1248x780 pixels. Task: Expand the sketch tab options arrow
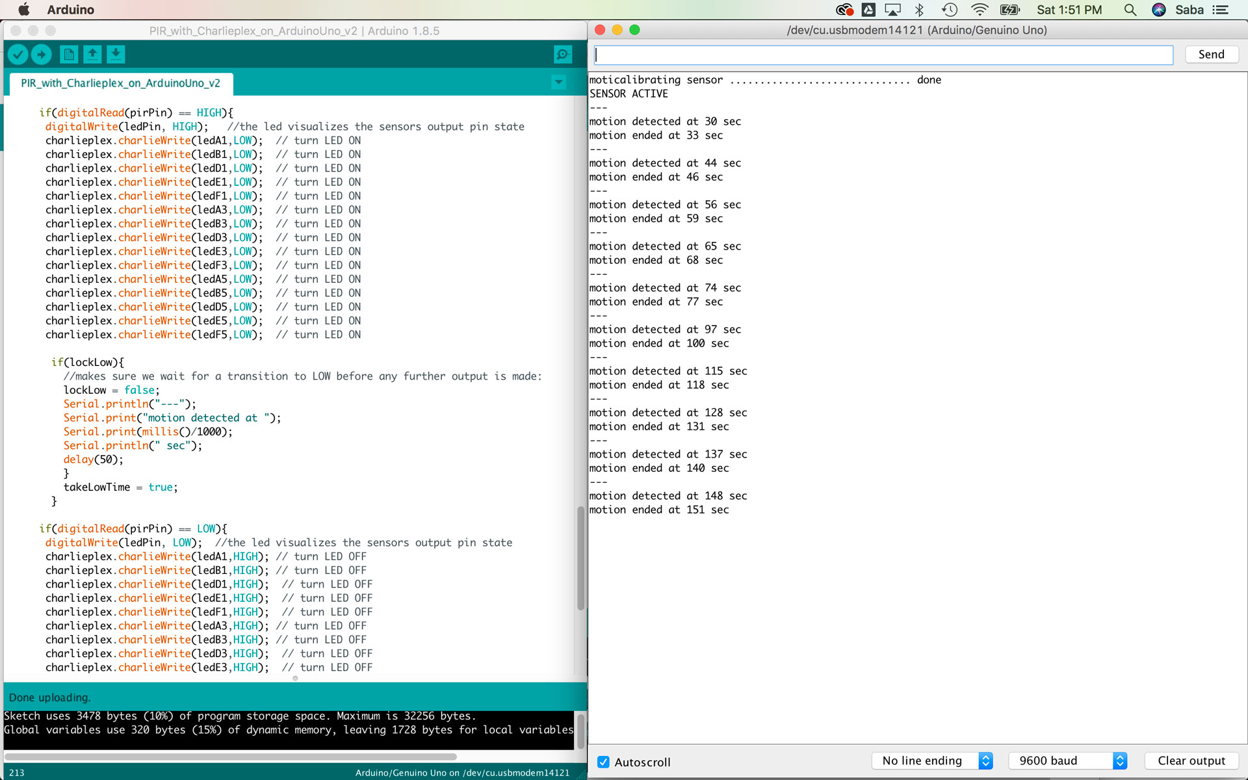(x=558, y=83)
